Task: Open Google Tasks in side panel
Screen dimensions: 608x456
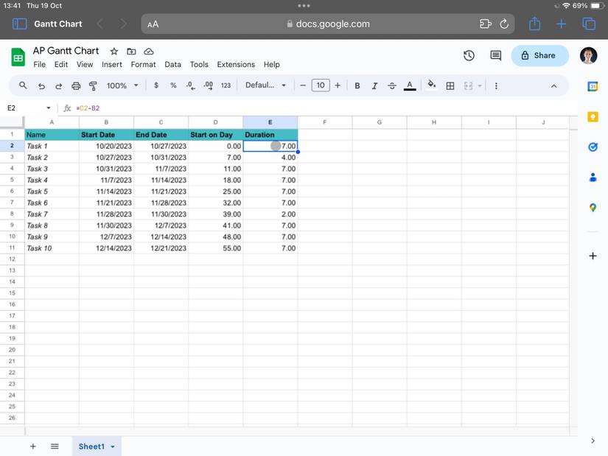Action: point(593,147)
